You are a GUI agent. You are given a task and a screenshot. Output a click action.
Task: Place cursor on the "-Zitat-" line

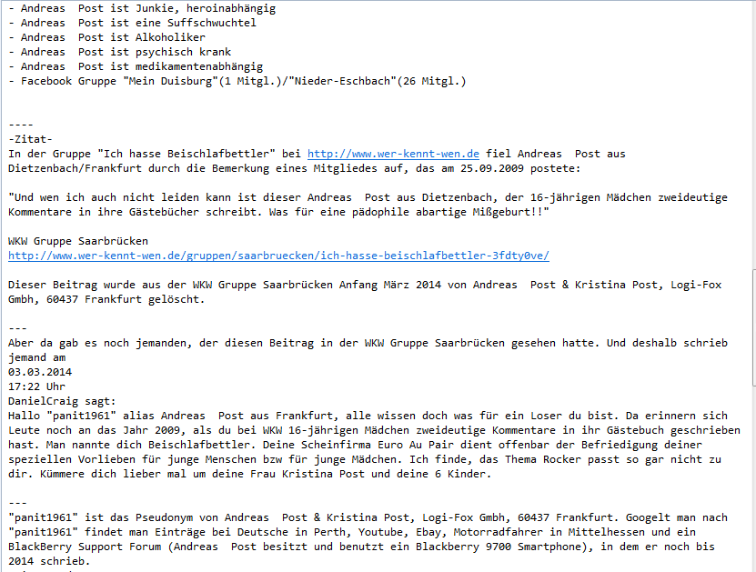point(30,139)
